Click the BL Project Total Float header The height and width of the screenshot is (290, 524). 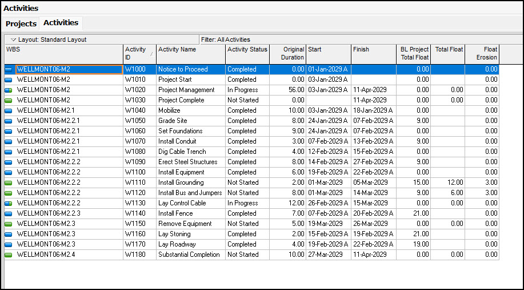tap(413, 54)
